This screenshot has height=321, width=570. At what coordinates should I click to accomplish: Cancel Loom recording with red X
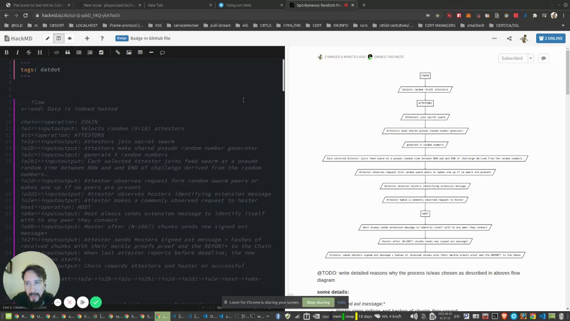click(x=69, y=302)
